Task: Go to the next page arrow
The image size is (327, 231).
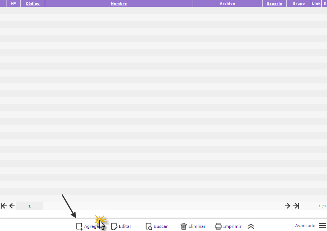Action: (288, 206)
